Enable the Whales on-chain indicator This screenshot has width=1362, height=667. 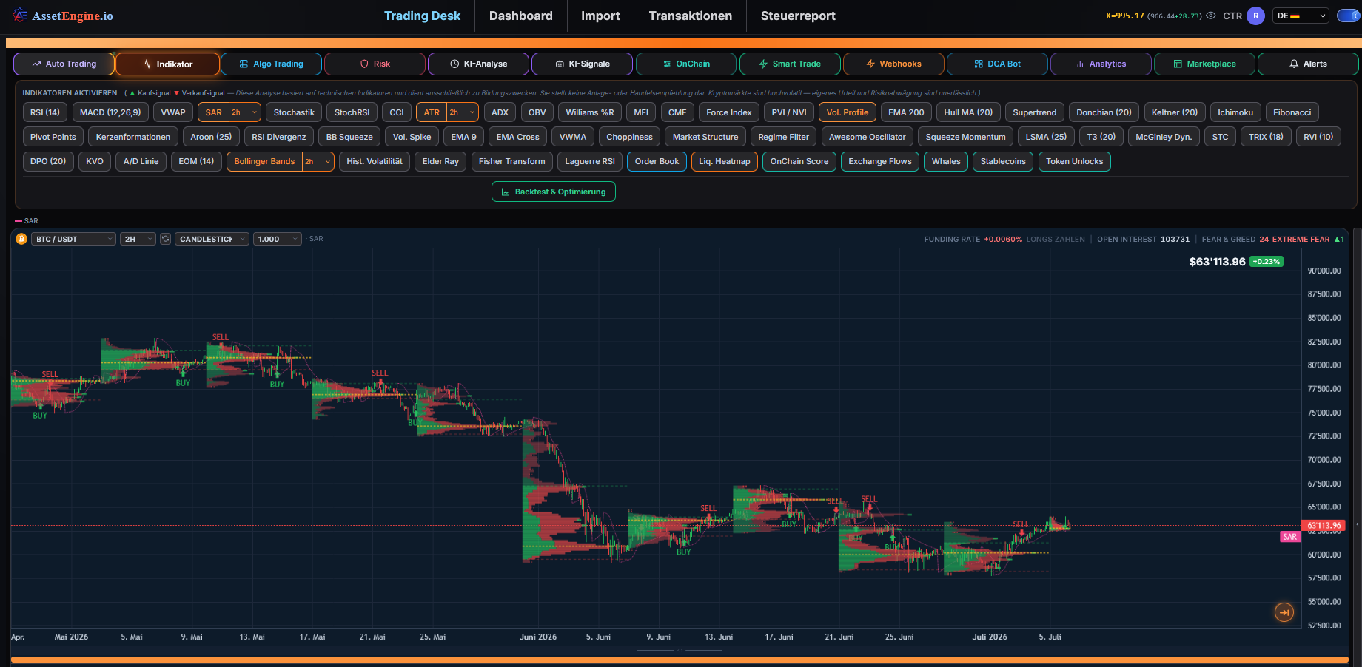click(x=946, y=161)
